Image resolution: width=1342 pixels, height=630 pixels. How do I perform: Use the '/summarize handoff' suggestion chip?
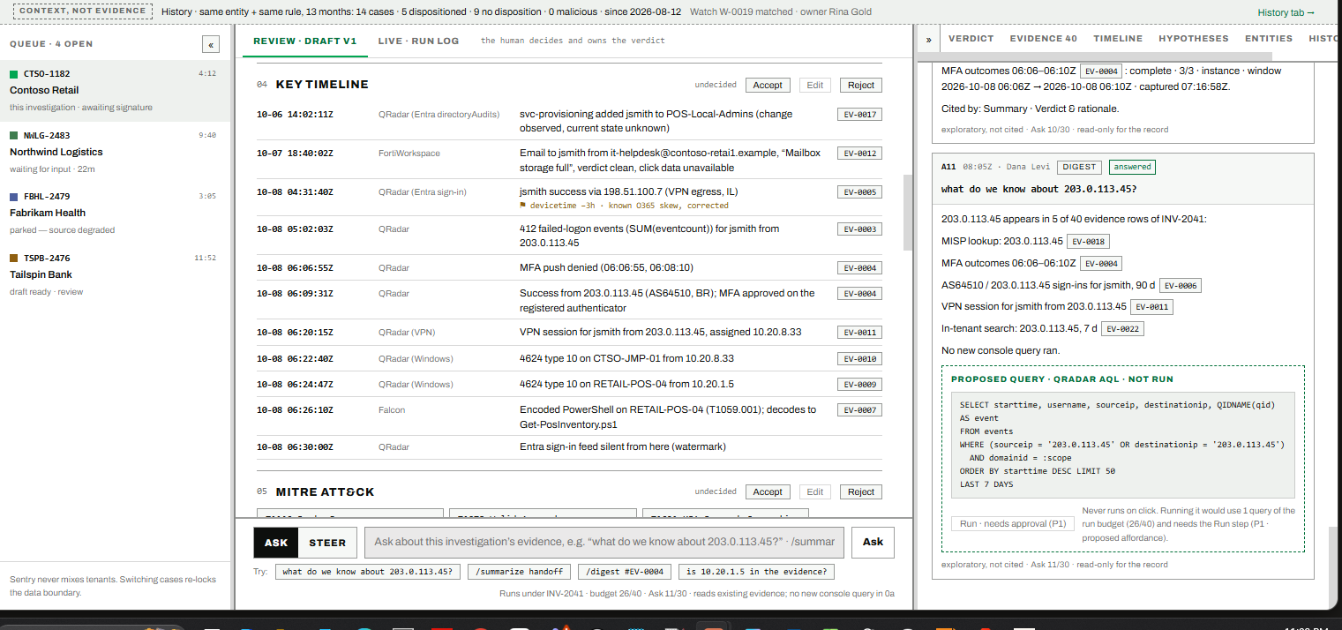point(520,572)
